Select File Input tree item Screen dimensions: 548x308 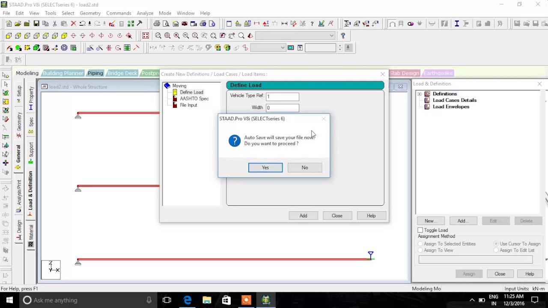click(188, 105)
